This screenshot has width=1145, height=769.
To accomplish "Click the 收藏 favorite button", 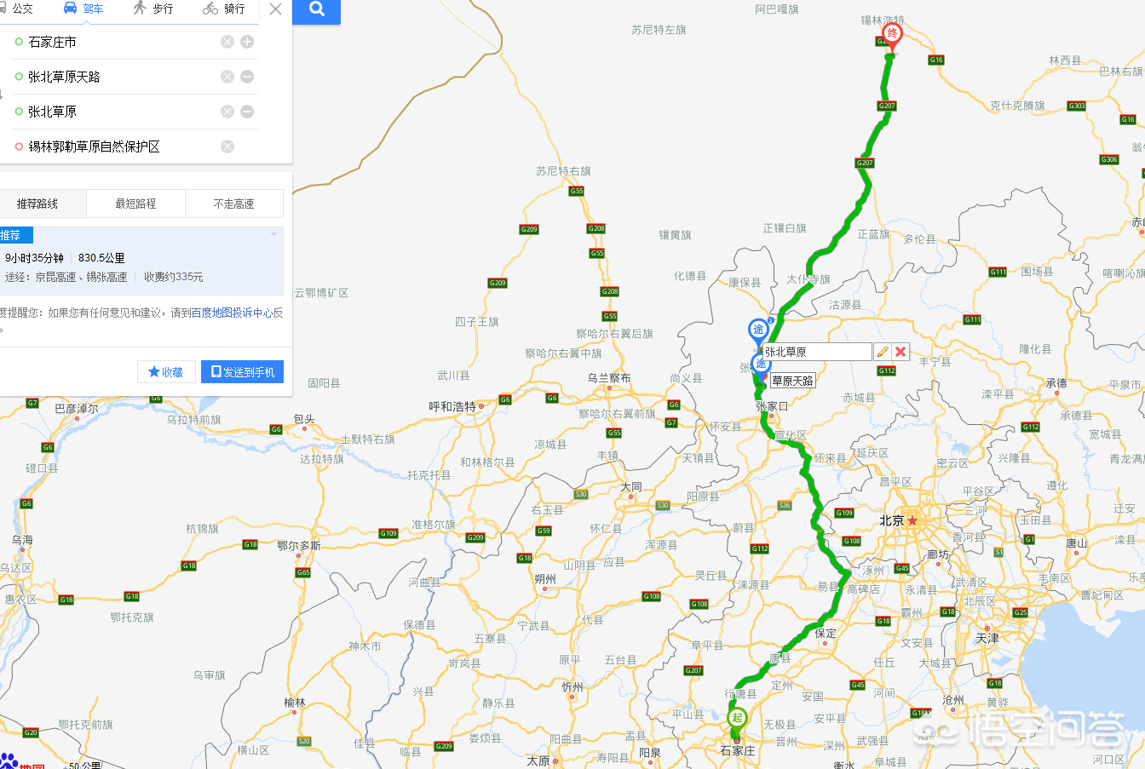I will pos(166,372).
